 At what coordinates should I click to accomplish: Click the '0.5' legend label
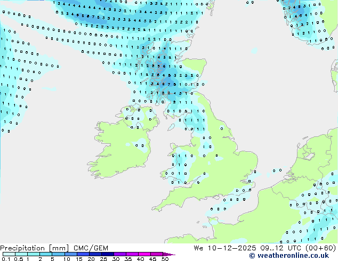(19, 259)
